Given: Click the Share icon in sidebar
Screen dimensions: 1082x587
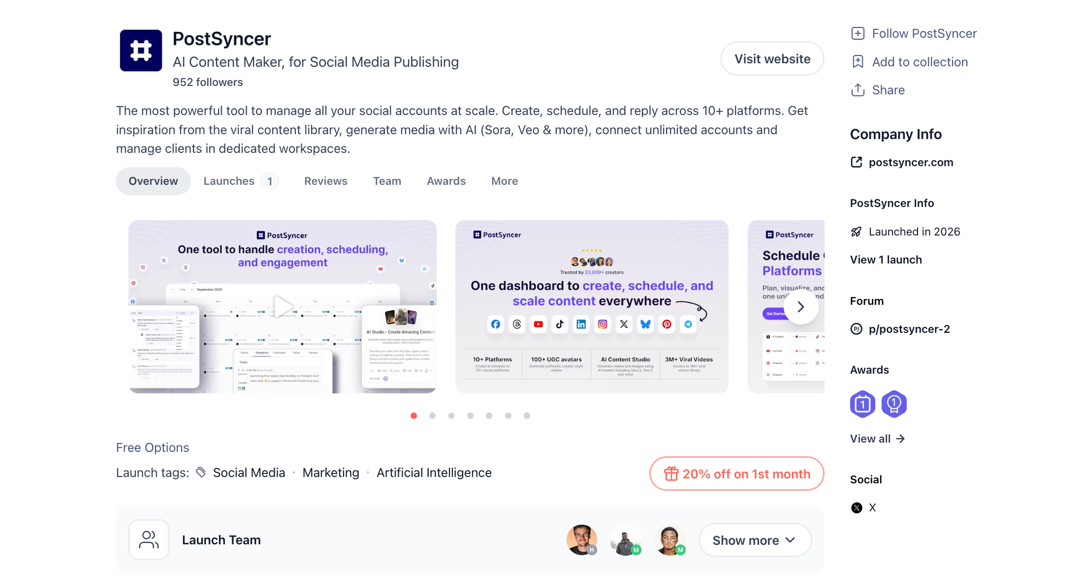Looking at the screenshot, I should point(857,90).
